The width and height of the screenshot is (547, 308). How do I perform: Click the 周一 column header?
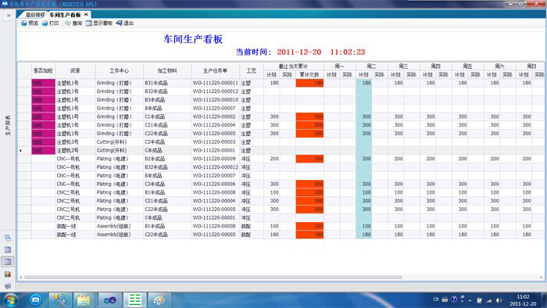click(339, 66)
